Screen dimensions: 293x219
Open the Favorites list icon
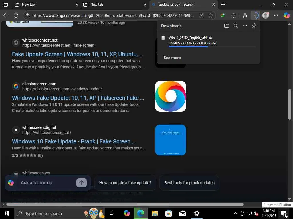click(x=245, y=15)
